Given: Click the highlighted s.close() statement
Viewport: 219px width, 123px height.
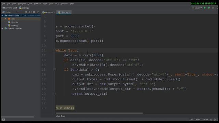Looking at the screenshot, I should point(65,108).
